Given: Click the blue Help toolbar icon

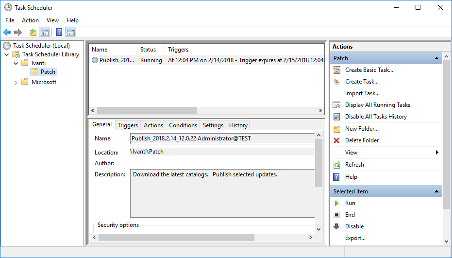Looking at the screenshot, I should [59, 33].
